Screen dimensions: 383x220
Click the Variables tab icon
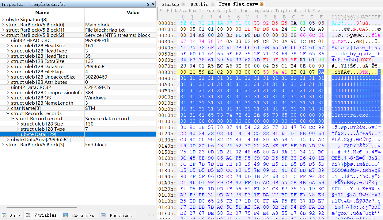(x=28, y=215)
